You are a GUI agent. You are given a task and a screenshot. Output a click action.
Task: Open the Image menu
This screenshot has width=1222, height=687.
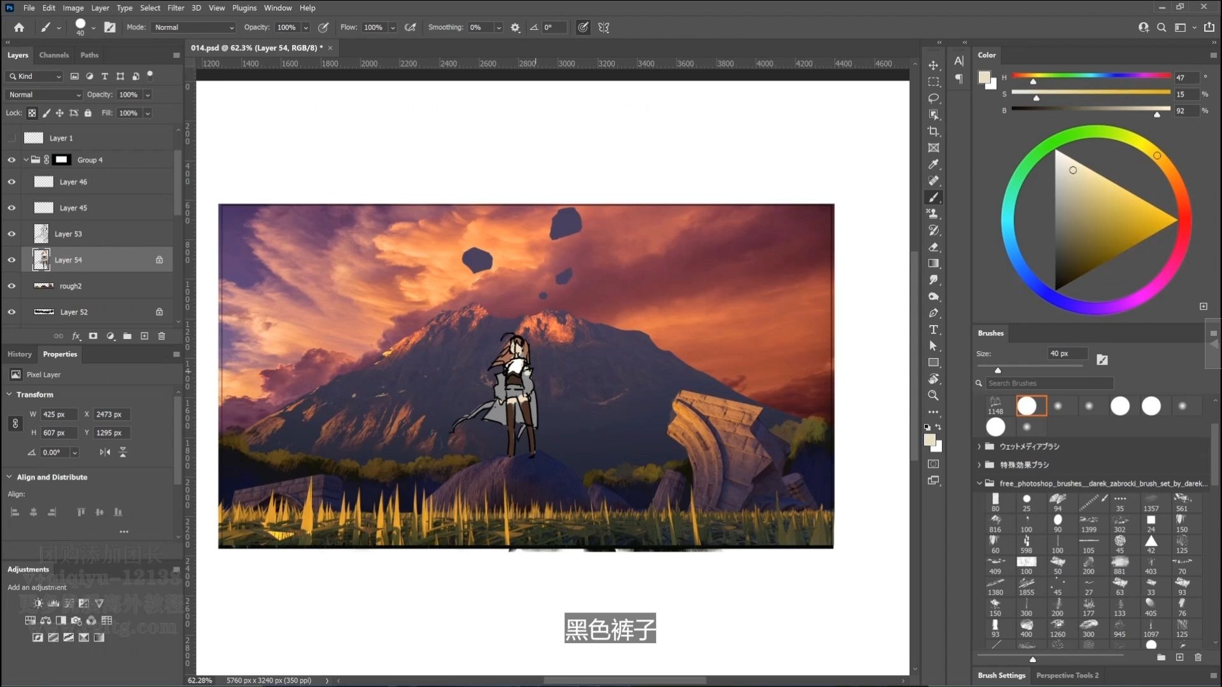click(x=73, y=8)
